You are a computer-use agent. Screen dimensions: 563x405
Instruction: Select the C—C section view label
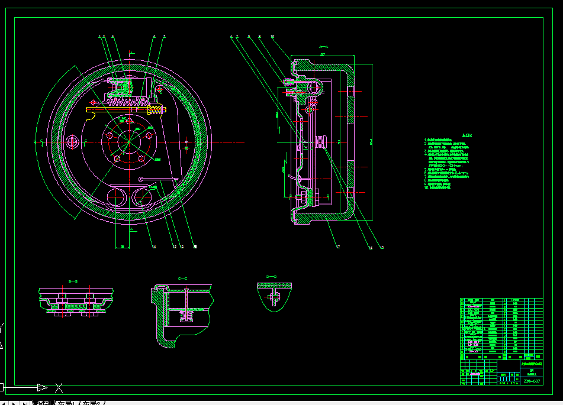(182, 278)
